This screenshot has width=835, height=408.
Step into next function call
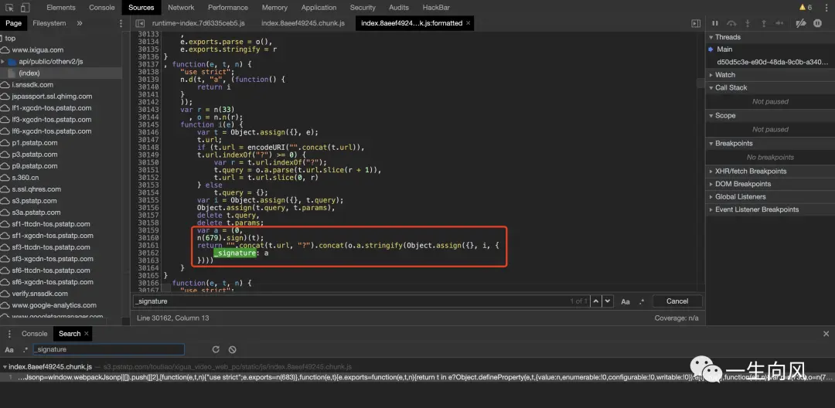(x=748, y=23)
